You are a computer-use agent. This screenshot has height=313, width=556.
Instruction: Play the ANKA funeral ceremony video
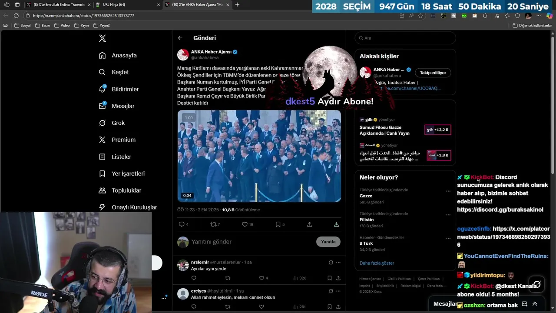click(259, 156)
